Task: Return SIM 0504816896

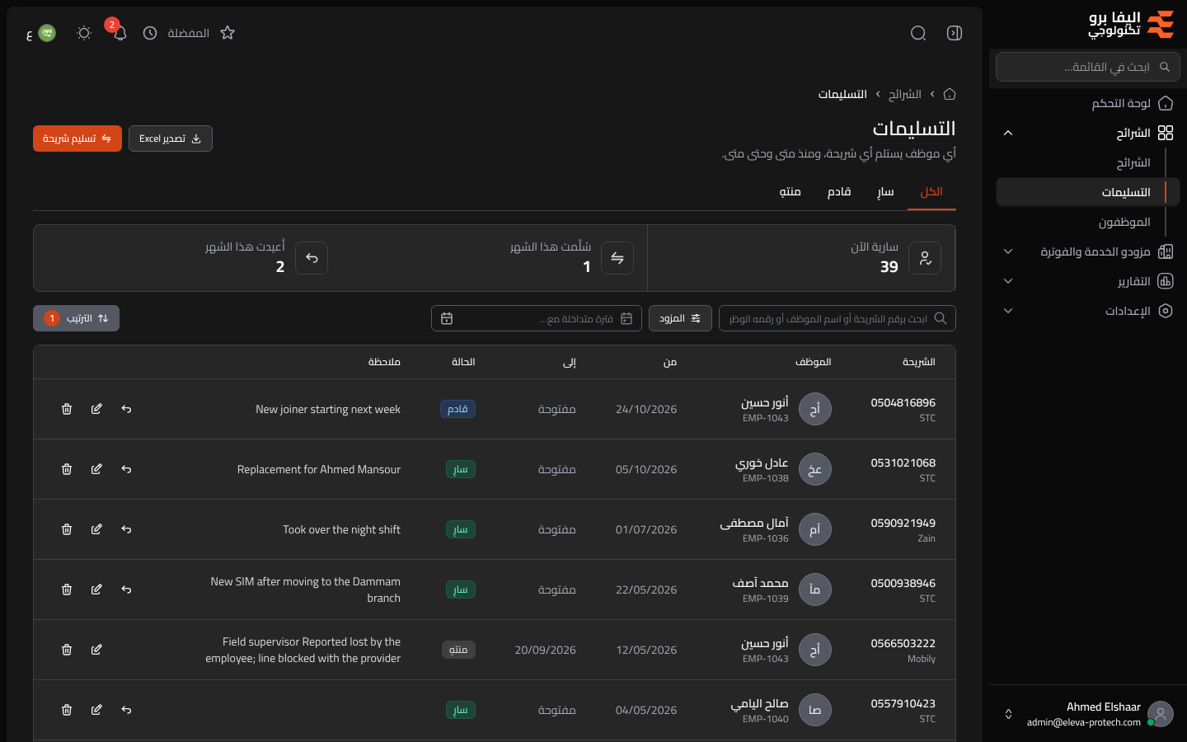Action: pyautogui.click(x=126, y=409)
